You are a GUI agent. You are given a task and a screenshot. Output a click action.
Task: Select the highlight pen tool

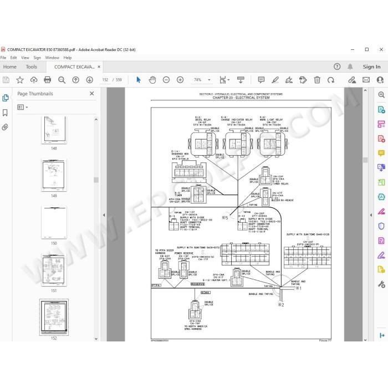pyautogui.click(x=275, y=80)
